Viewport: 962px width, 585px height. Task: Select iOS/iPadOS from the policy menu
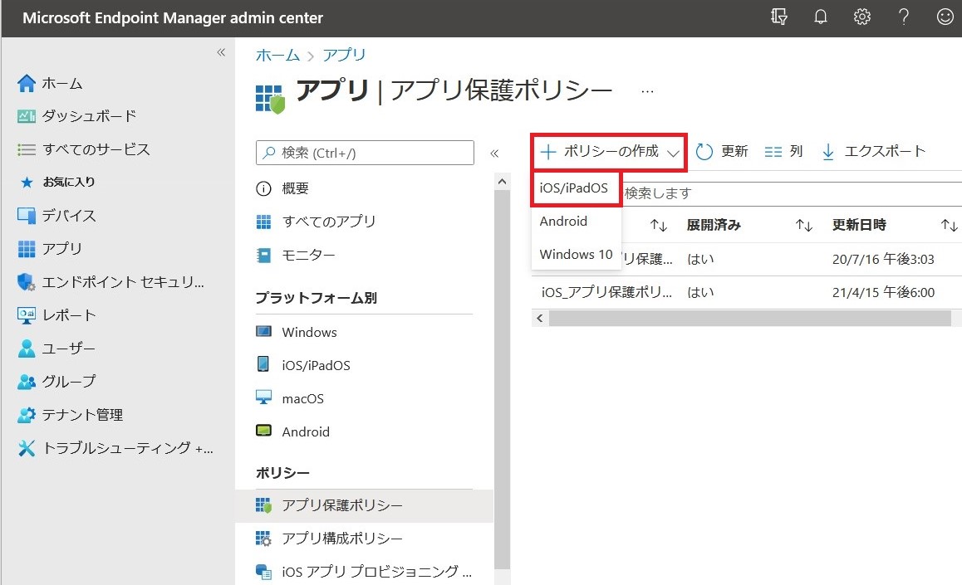coord(574,188)
